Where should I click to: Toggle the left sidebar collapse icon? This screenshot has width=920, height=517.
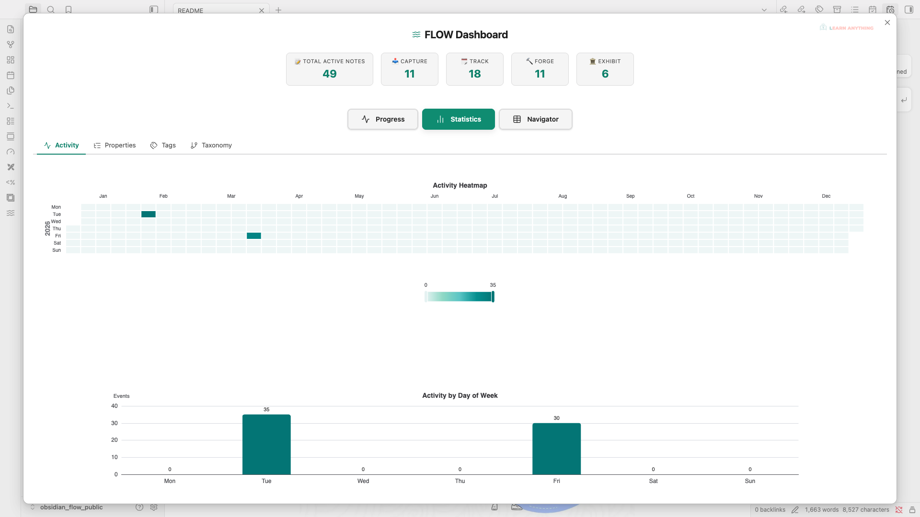click(x=154, y=10)
